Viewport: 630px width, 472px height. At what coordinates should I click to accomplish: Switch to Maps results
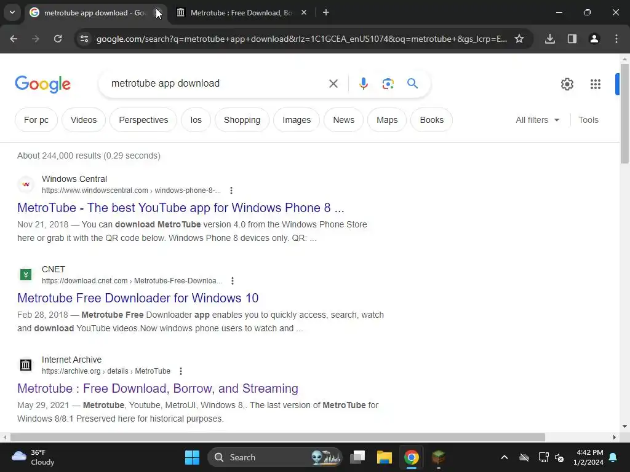387,120
